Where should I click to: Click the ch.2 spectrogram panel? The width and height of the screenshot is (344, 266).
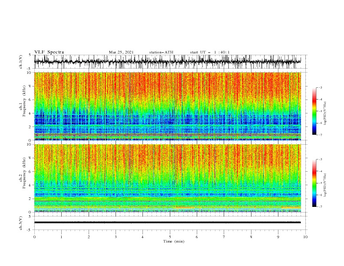click(168, 178)
